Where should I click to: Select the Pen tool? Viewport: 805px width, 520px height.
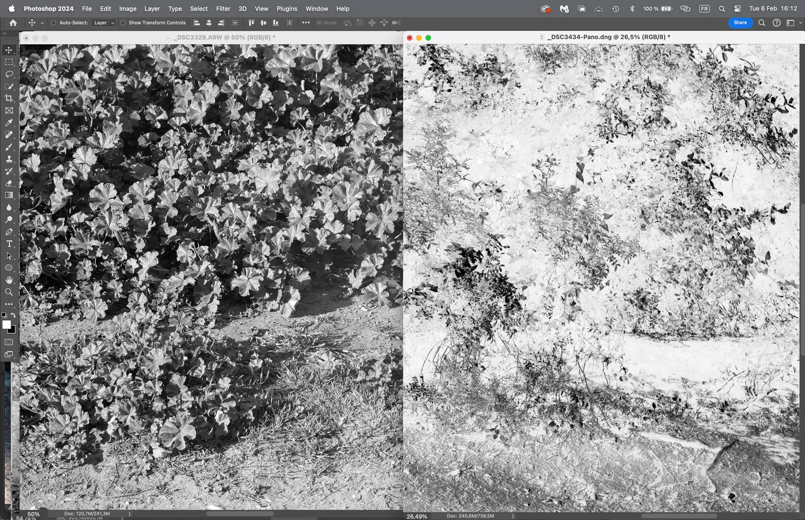9,231
